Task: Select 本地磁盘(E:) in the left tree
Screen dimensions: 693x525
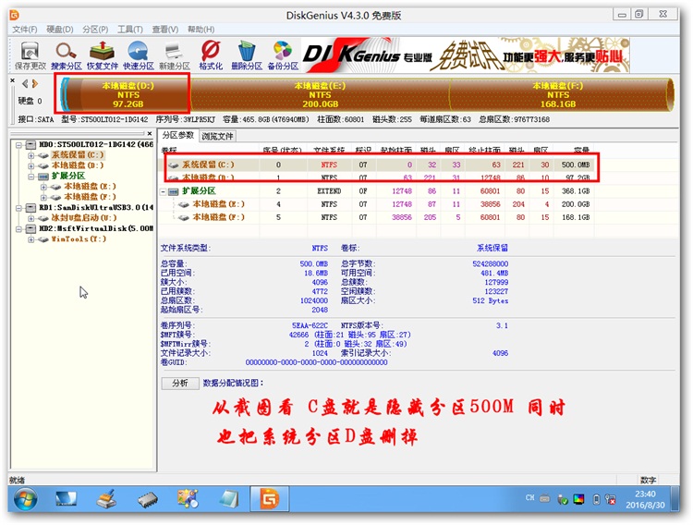Action: pos(90,186)
